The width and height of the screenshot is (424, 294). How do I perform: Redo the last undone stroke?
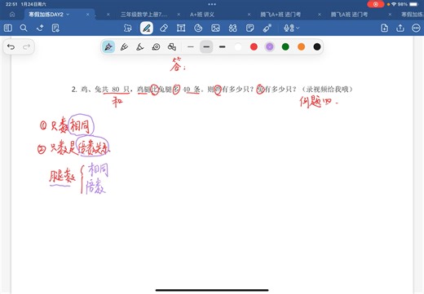click(26, 47)
